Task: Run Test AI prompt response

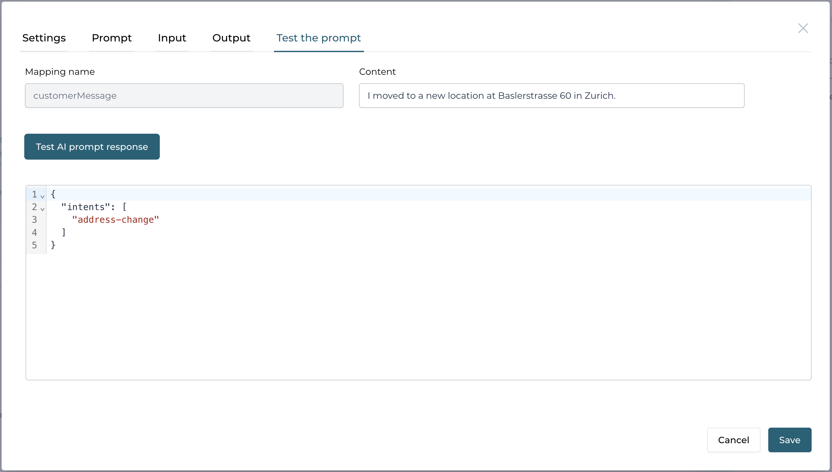Action: click(x=92, y=147)
